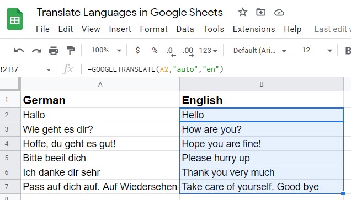The height and width of the screenshot is (200, 351).
Task: Open the Last edit history link
Action: [x=333, y=29]
